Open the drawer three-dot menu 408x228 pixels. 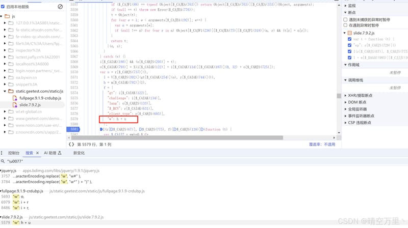(x=2, y=153)
